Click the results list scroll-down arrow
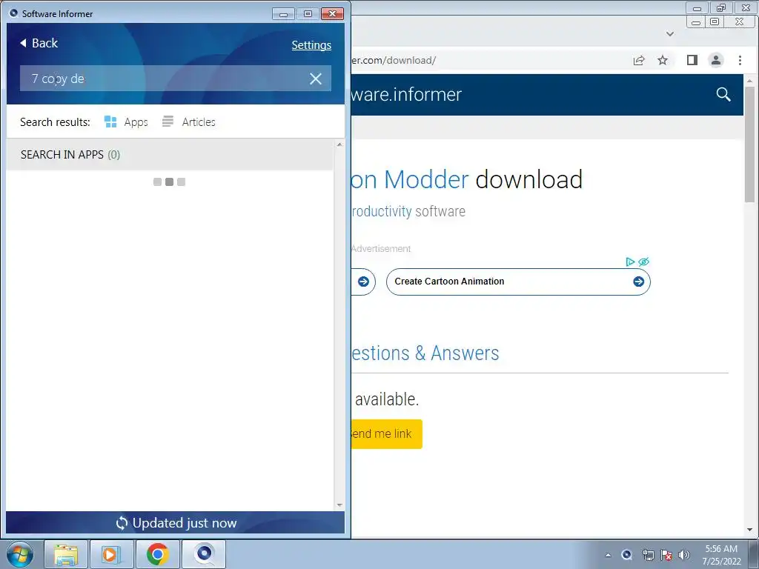The height and width of the screenshot is (569, 759). point(339,505)
